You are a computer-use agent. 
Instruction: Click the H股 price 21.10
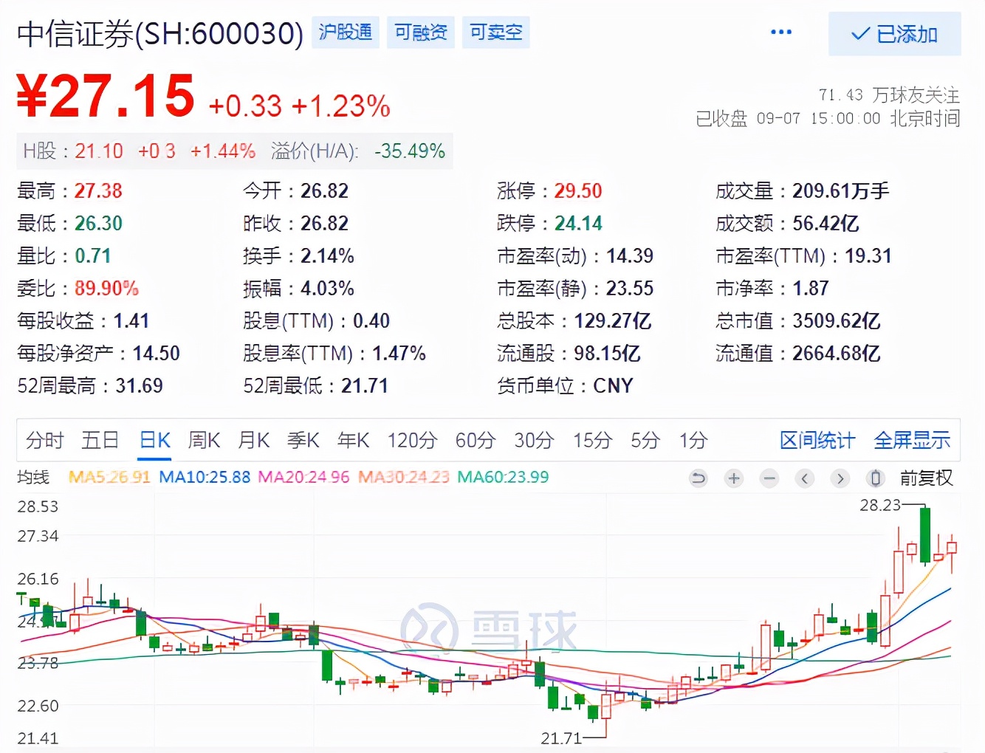tap(99, 151)
